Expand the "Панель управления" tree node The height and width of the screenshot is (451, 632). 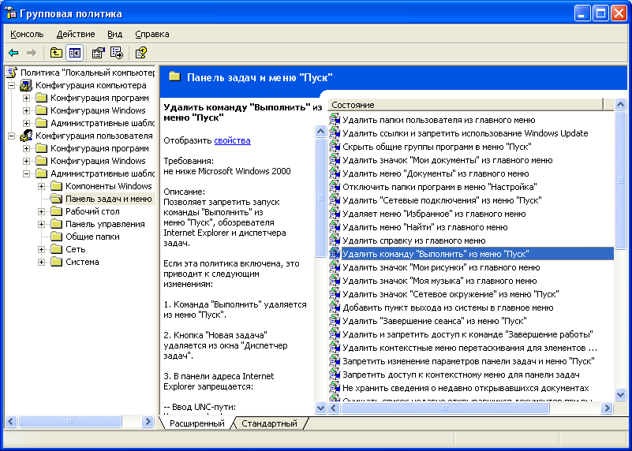[42, 224]
